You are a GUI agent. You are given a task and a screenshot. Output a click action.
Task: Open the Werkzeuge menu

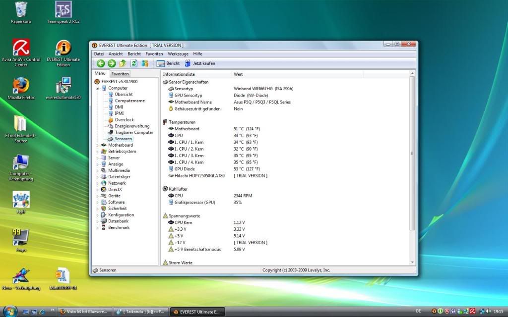(x=178, y=53)
